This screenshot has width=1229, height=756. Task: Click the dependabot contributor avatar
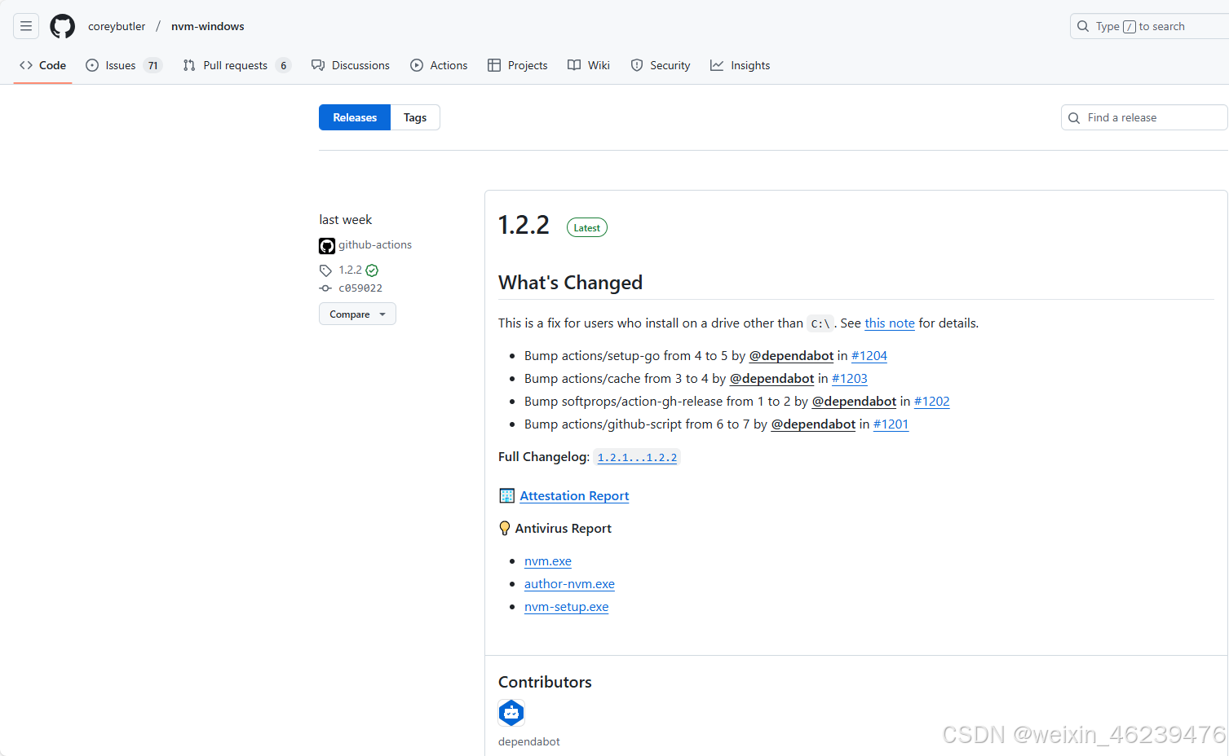click(511, 713)
